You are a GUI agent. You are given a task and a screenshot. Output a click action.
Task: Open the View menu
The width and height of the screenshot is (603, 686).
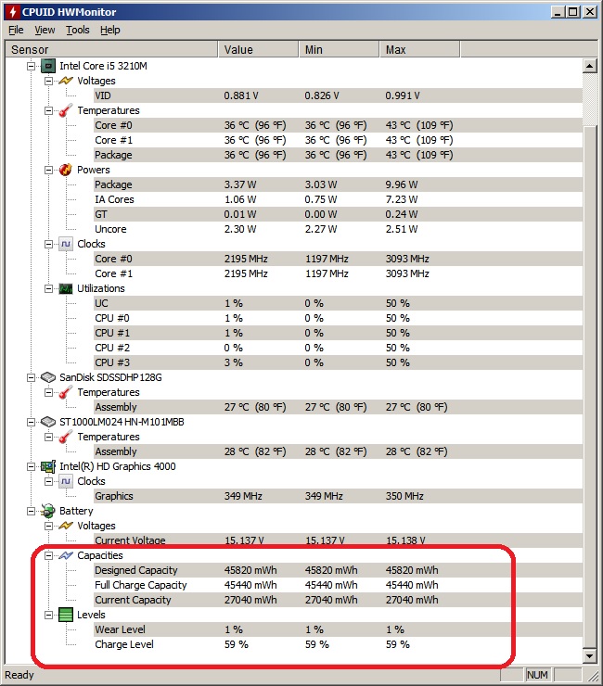coord(45,30)
